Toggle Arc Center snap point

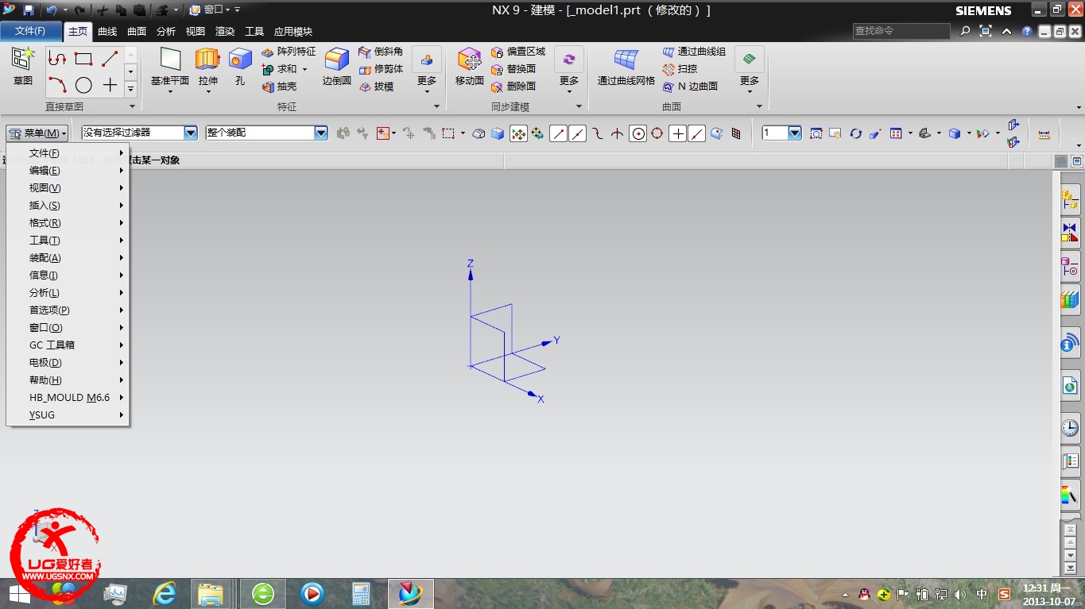click(x=637, y=133)
